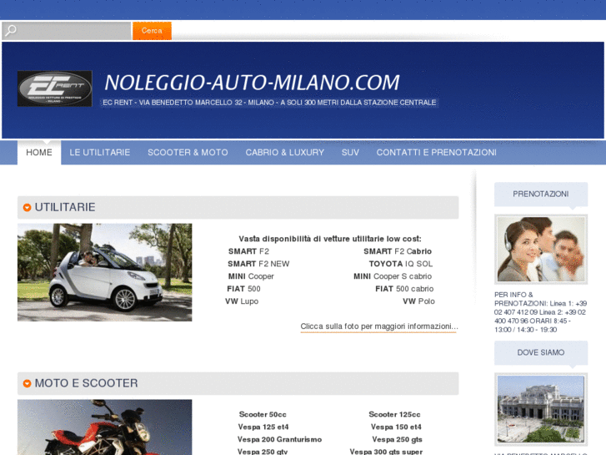Click 'Clicca sulla foto per maggiori informazioni' link

(x=379, y=326)
